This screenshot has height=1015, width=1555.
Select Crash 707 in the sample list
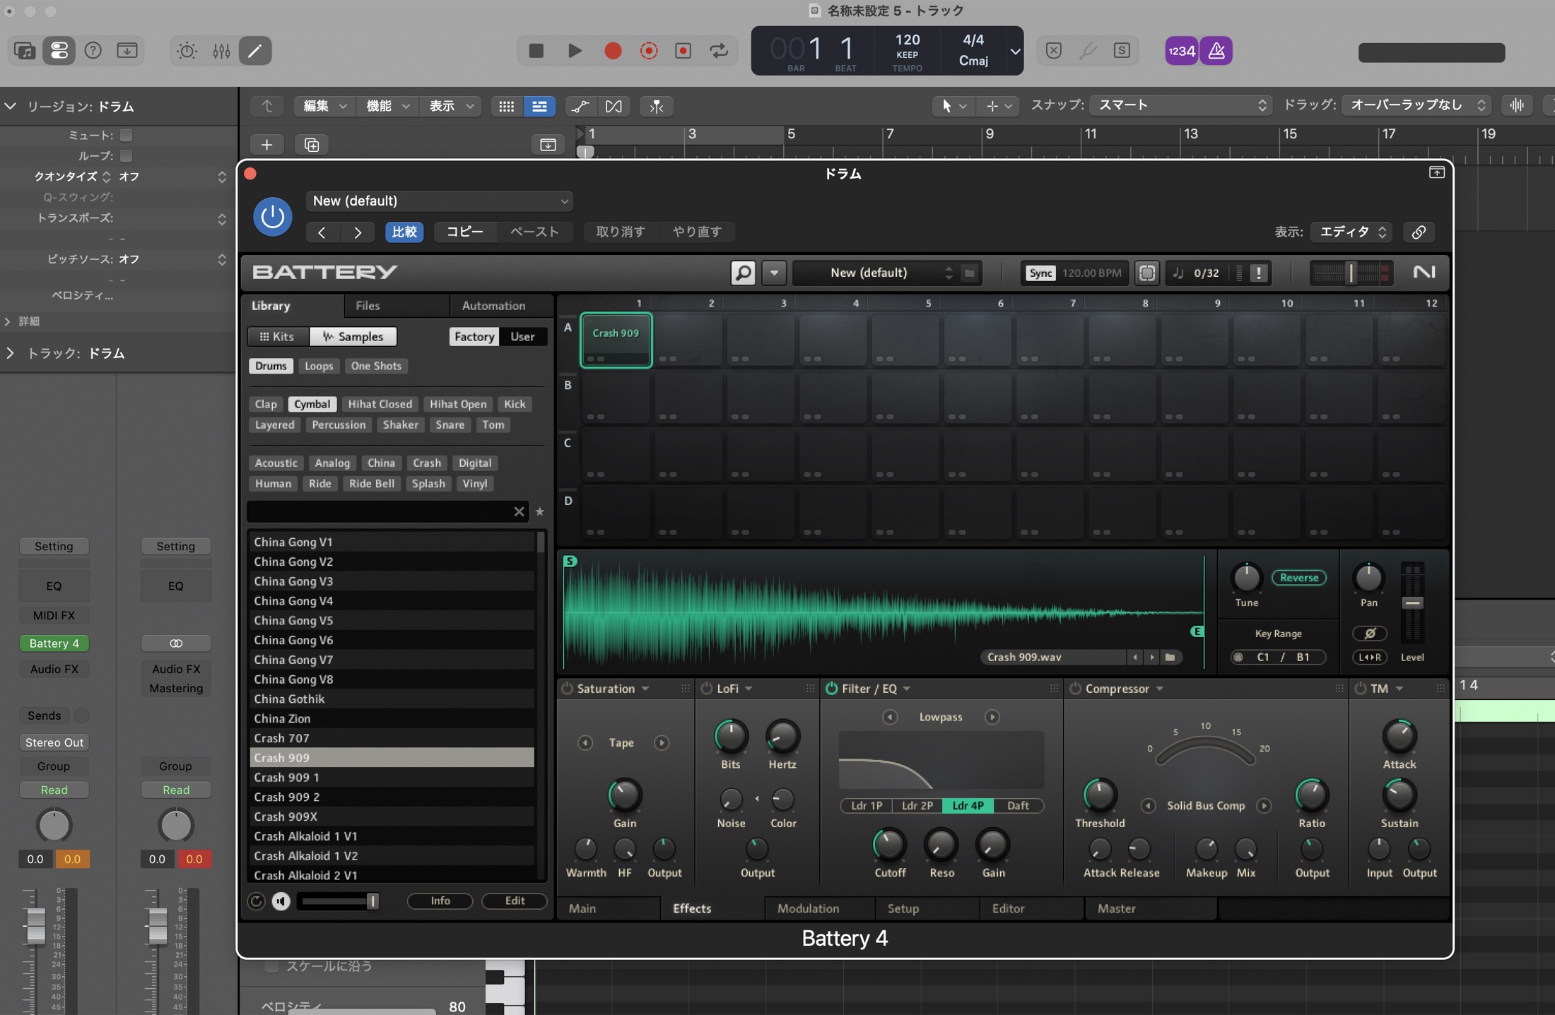(x=392, y=738)
